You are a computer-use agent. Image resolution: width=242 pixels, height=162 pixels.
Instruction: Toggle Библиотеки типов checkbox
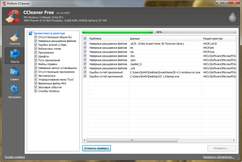[x=36, y=49]
